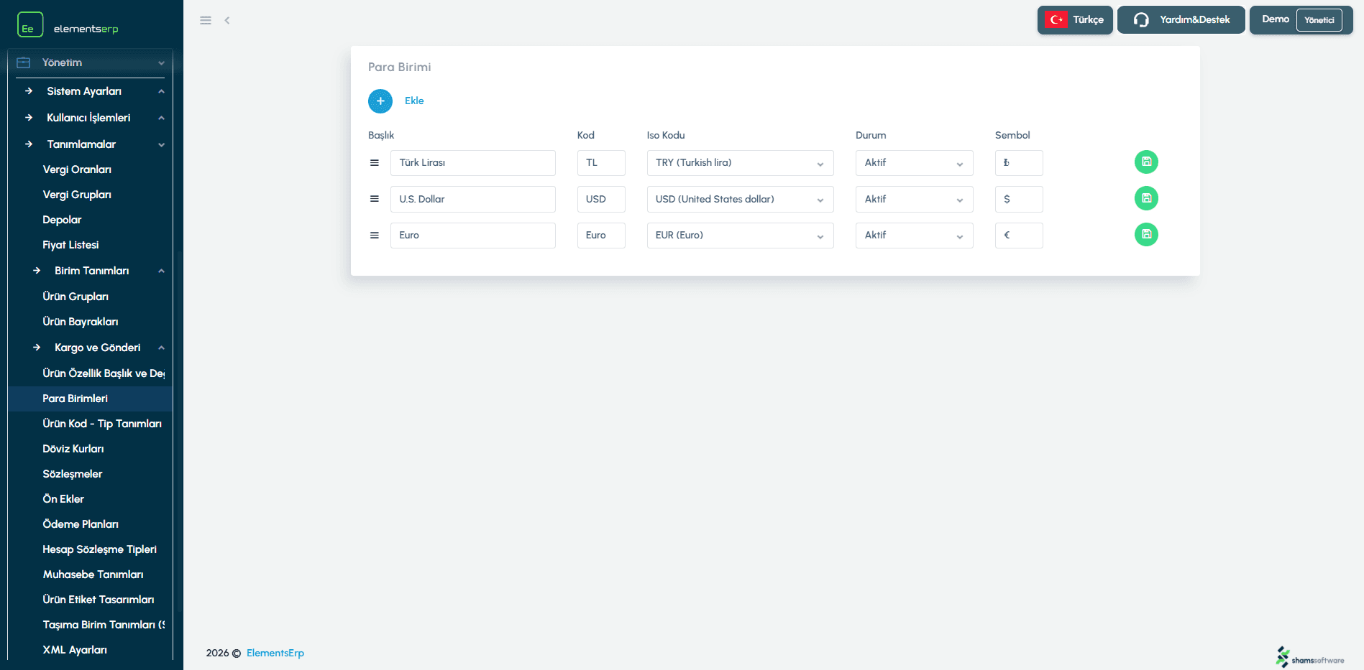The image size is (1364, 670).
Task: Edit the dollar sign symbol field
Action: [1019, 199]
